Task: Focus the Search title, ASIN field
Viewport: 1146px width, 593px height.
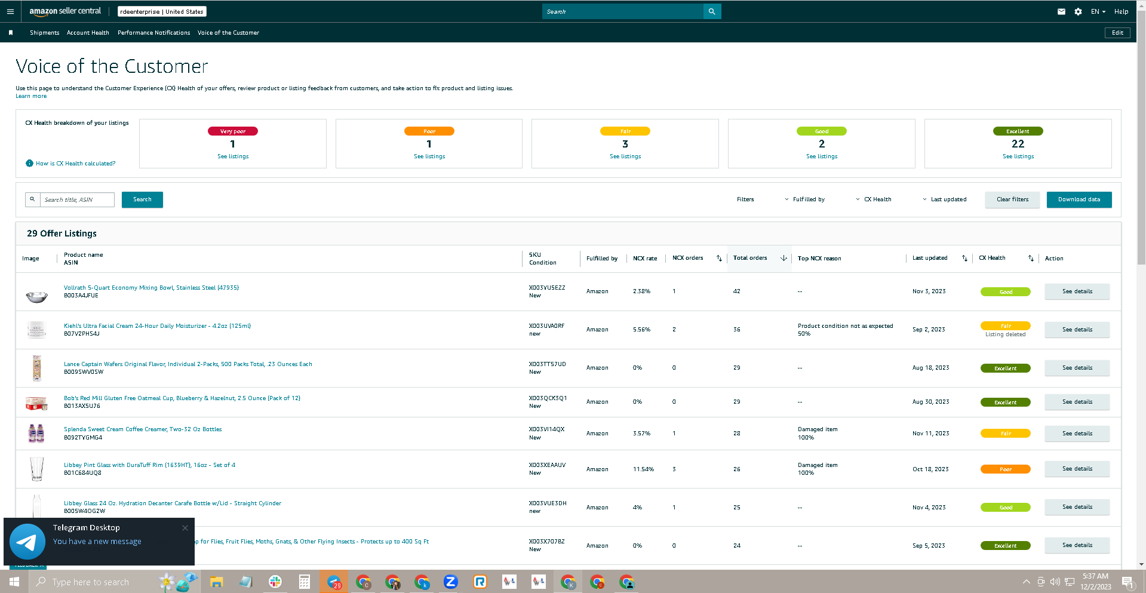Action: 77,199
